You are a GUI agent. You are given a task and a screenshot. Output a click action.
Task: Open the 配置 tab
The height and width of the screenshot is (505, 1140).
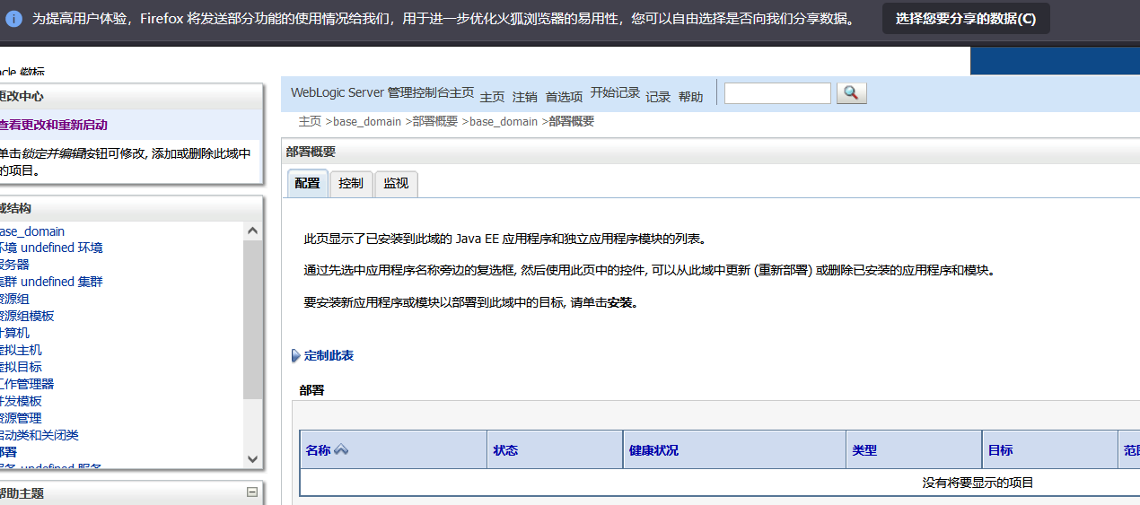(307, 183)
